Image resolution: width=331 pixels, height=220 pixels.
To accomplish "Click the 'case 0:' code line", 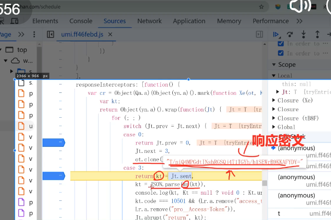I will 134,135.
